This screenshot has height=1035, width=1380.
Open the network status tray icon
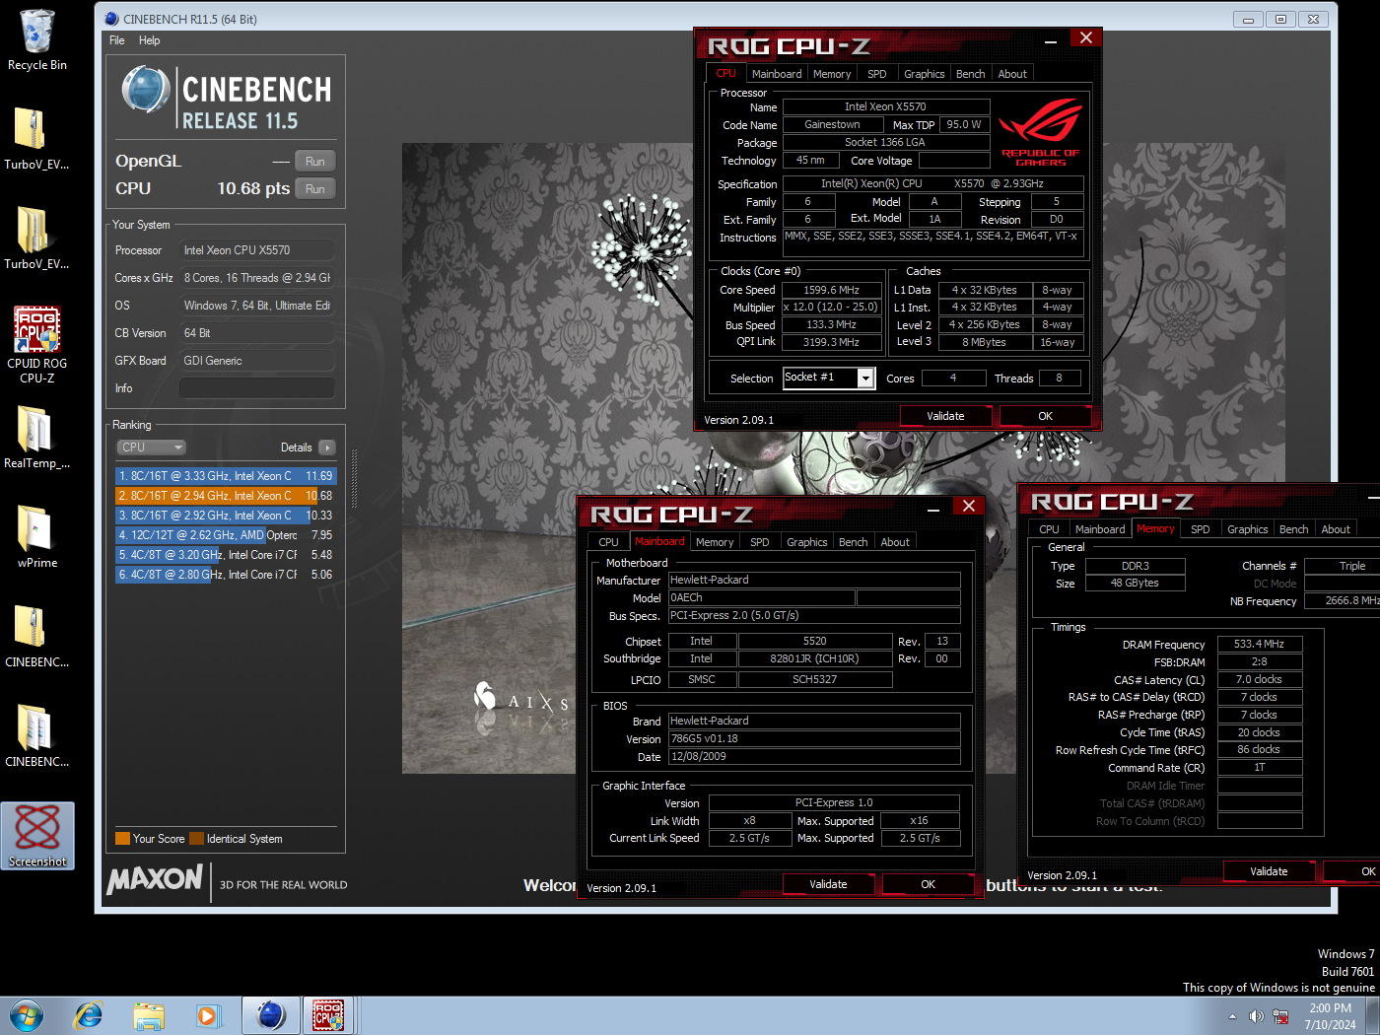pyautogui.click(x=1281, y=1016)
